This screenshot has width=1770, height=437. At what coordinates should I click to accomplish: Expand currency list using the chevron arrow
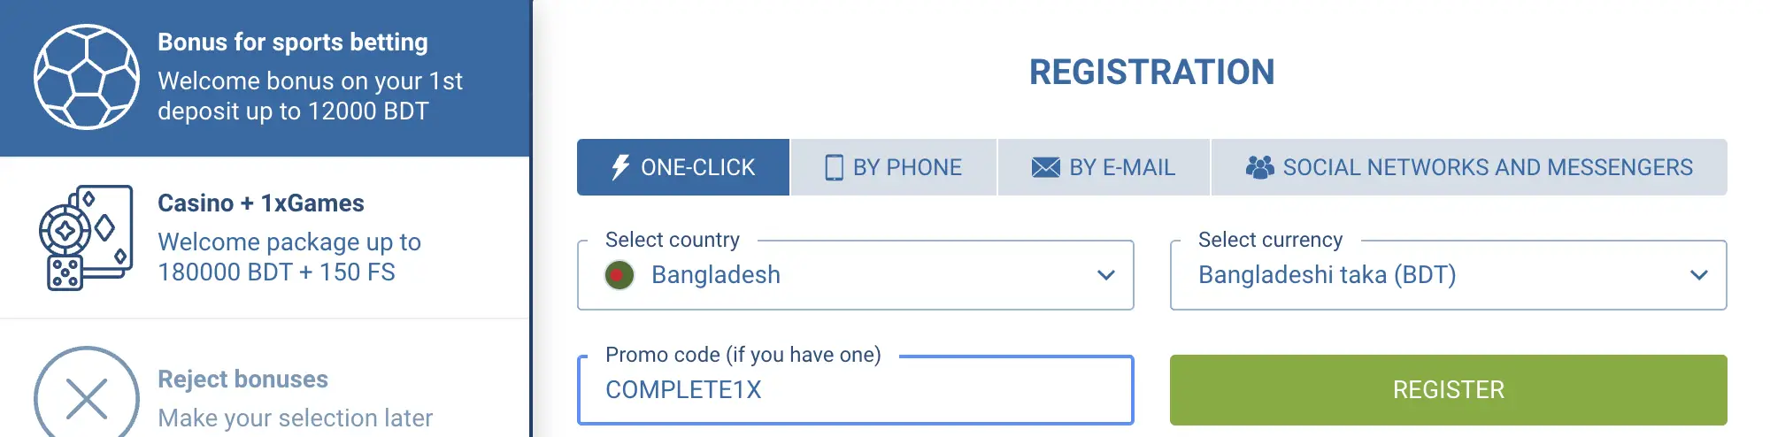tap(1698, 275)
